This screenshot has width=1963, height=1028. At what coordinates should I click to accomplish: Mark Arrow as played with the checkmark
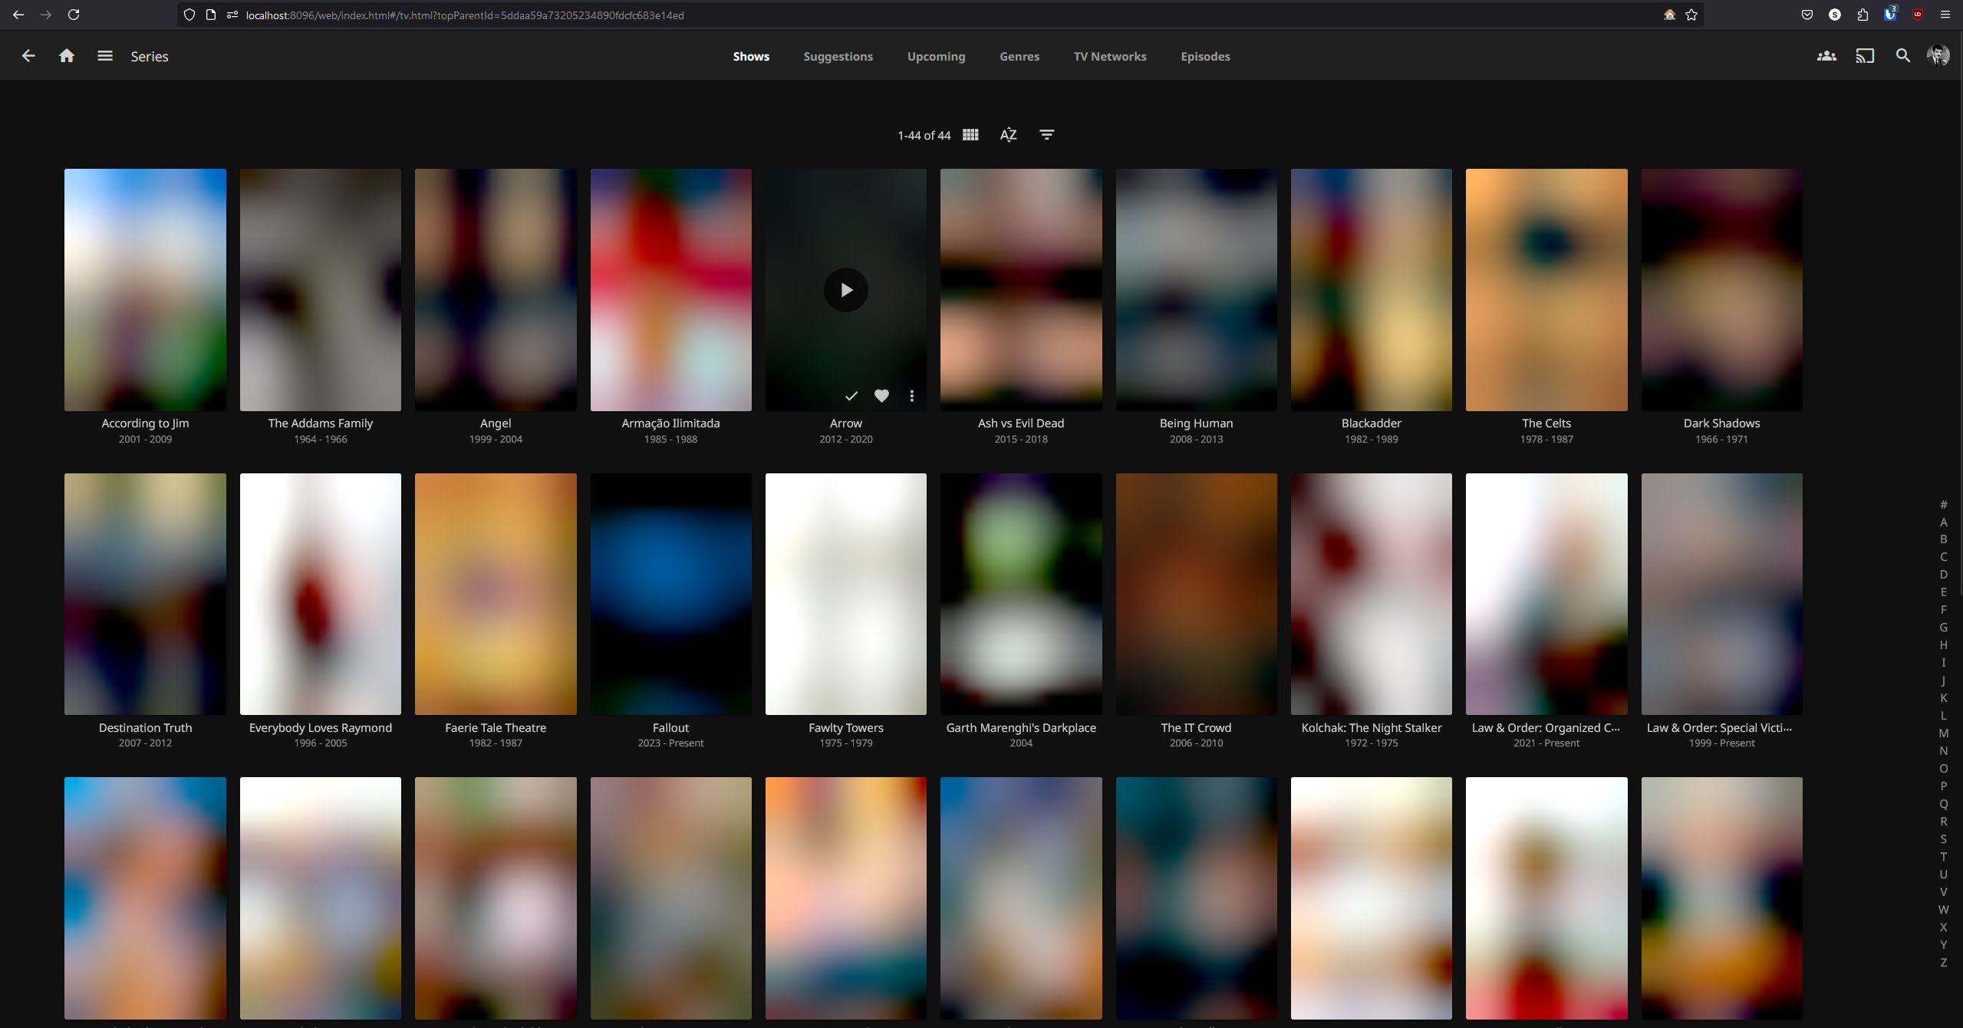point(851,396)
